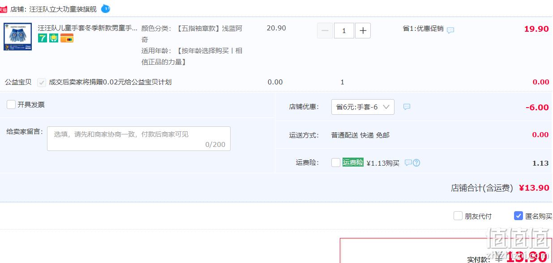Click the 成交后卖家将捐赠0.02元给公益宝贝计划 text

click(110, 82)
